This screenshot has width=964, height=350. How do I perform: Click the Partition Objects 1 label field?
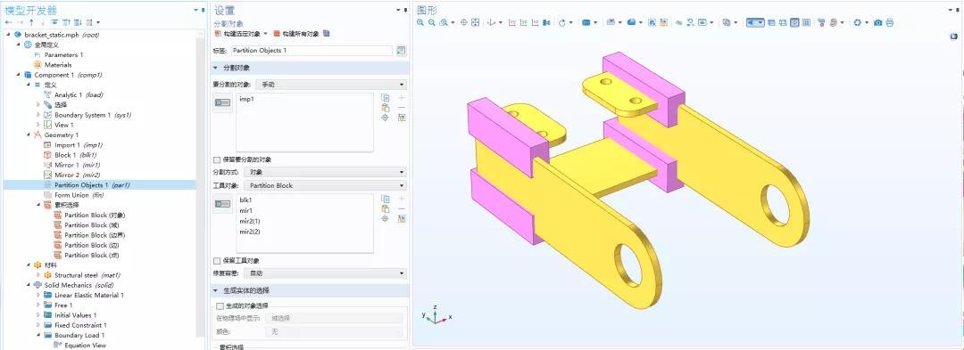(312, 50)
